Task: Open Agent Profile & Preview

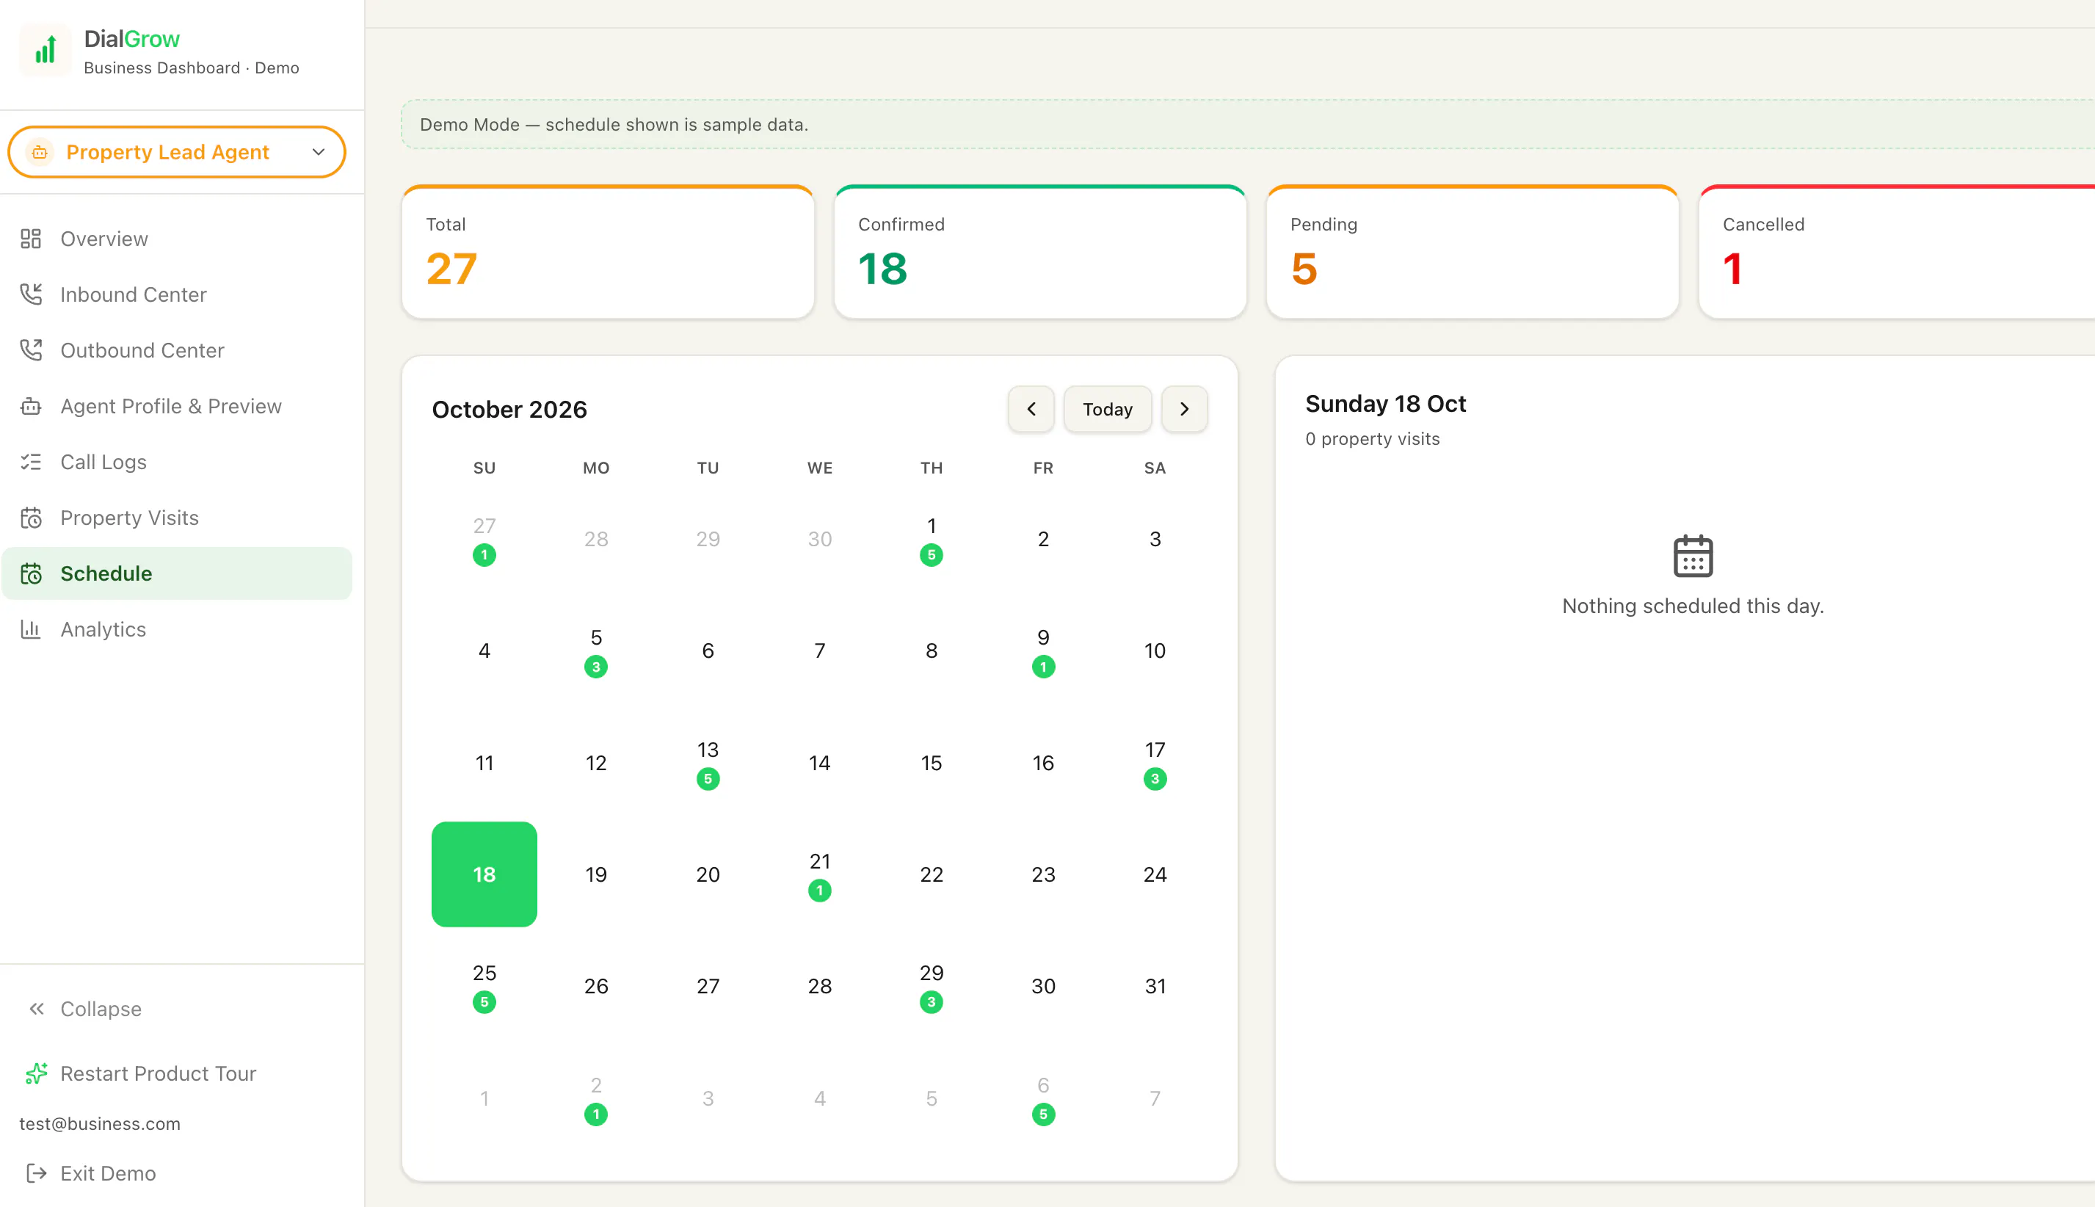Action: tap(176, 406)
